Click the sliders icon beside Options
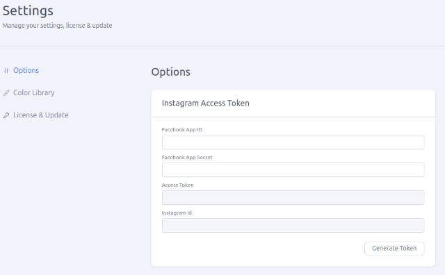445x275 pixels. 6,71
